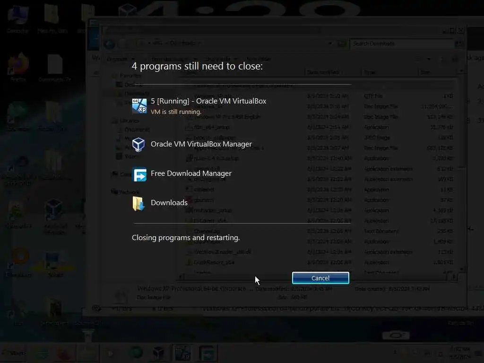Click the dimmed Firefox desktop shortcut icon
Image resolution: width=484 pixels, height=363 pixels.
coord(18,64)
